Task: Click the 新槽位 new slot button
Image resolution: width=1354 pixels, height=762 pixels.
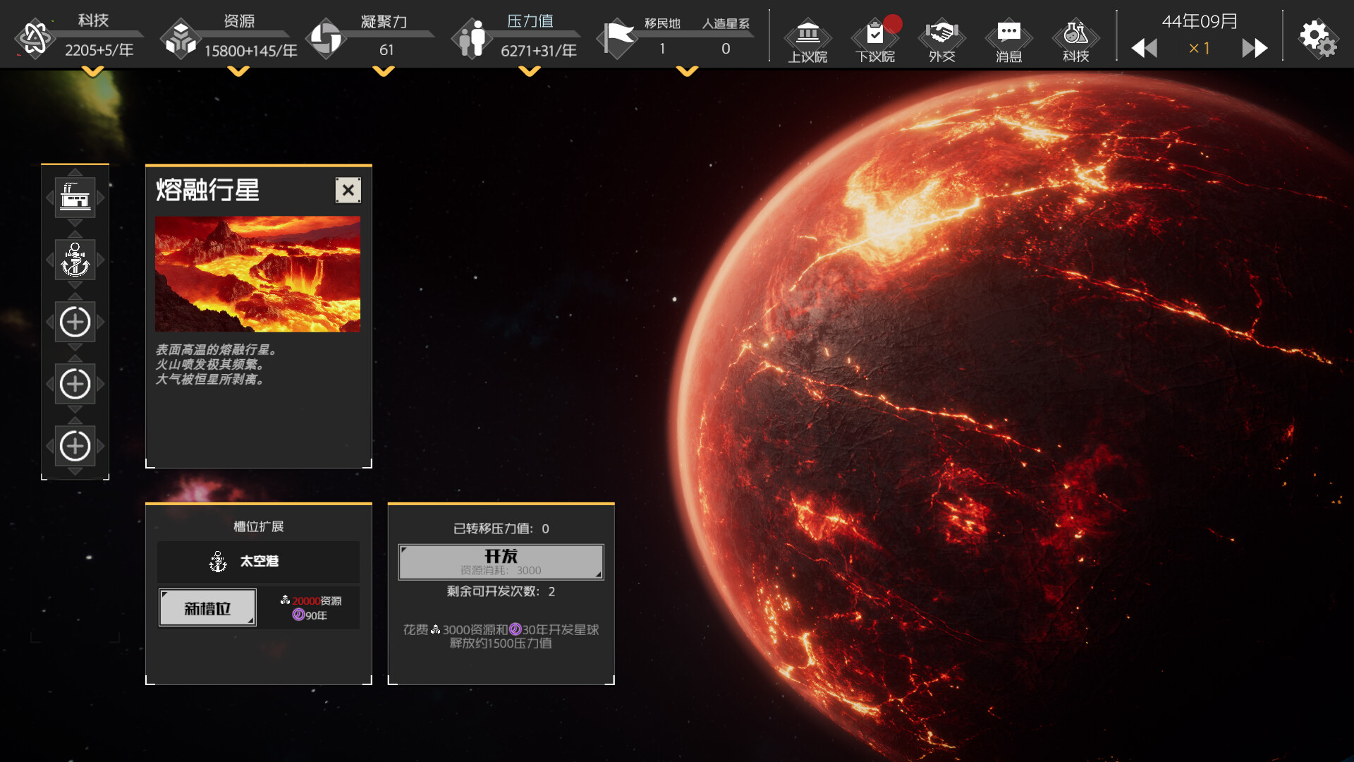Action: pyautogui.click(x=207, y=607)
